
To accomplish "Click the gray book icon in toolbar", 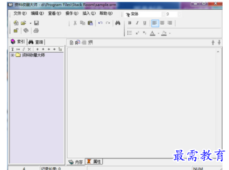I will tap(26, 31).
